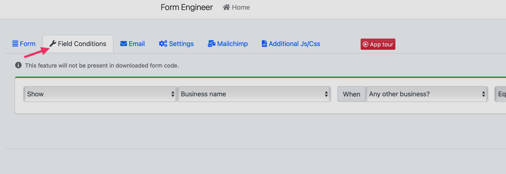Open the Show action dropdown
This screenshot has width=506, height=174.
click(100, 94)
